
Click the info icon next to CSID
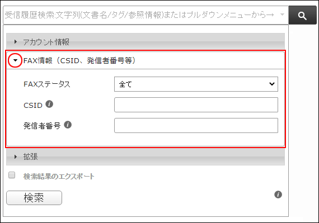click(x=49, y=104)
